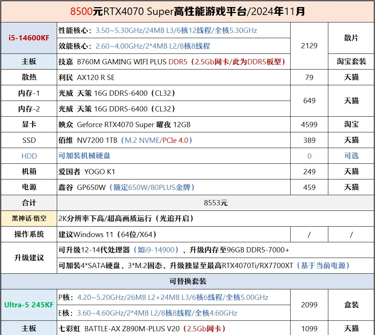Click the "操作系统" row label
Viewport: 375px width, 335px height.
pos(29,234)
